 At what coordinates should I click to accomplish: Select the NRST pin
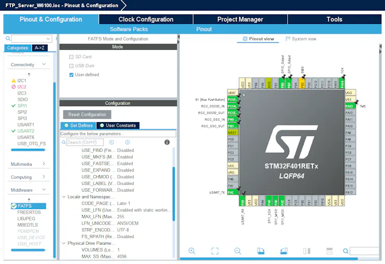233,133
